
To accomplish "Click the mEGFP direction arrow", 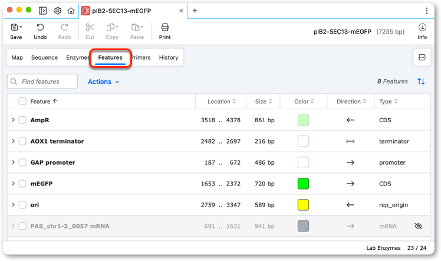I will 350,184.
